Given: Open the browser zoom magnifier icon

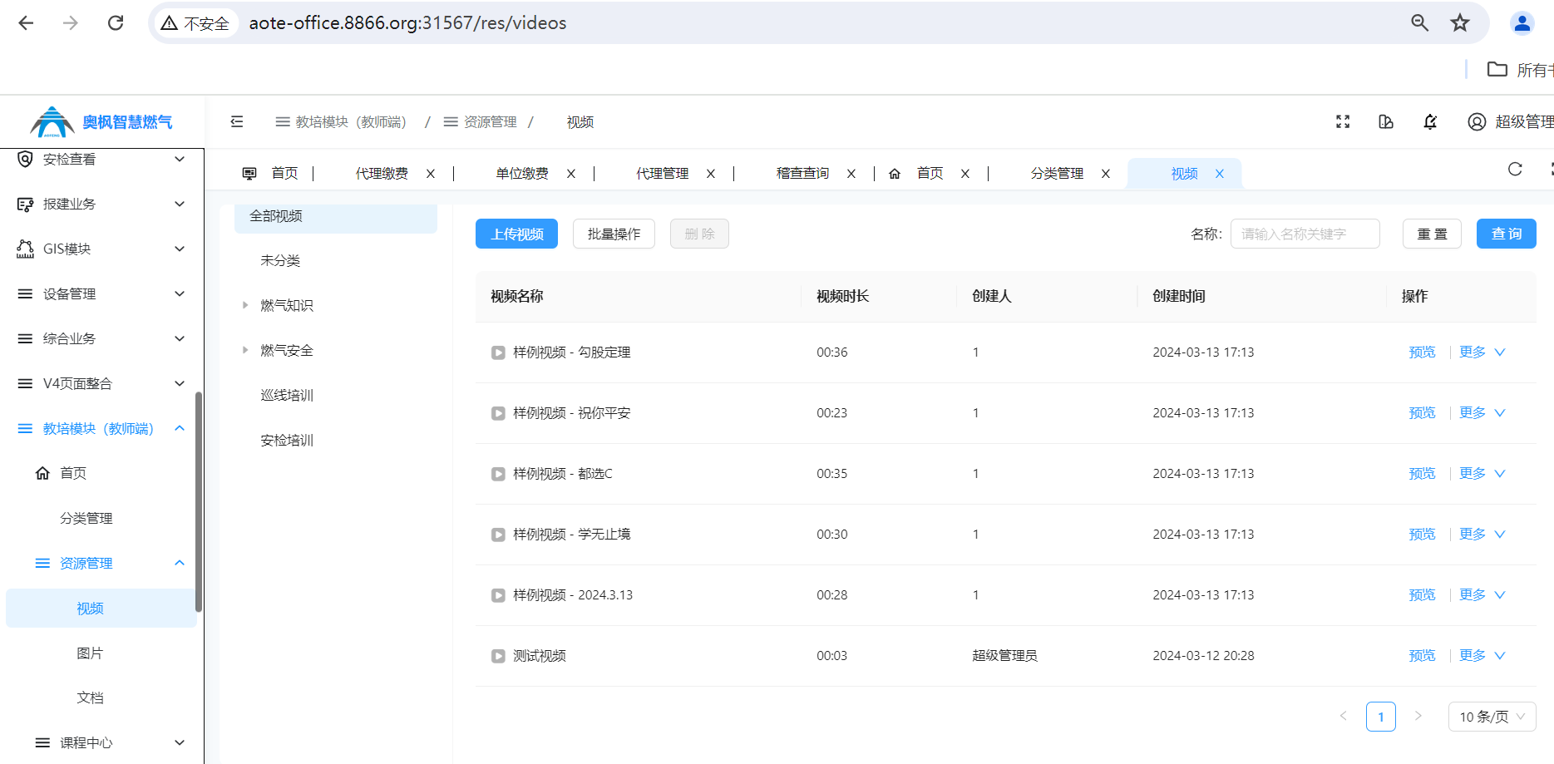Looking at the screenshot, I should tap(1420, 23).
